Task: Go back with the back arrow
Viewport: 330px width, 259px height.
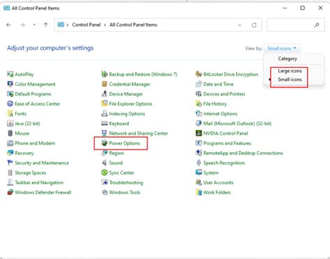Action: click(8, 24)
